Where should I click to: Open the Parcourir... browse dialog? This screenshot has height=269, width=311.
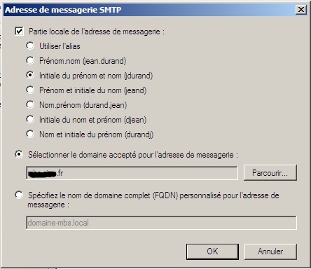(x=270, y=173)
